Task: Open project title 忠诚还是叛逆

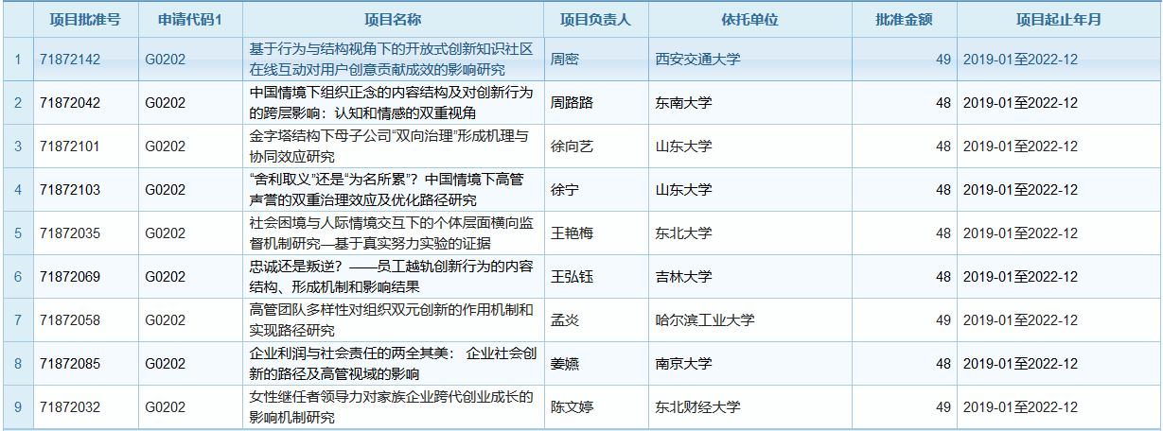Action: click(391, 277)
